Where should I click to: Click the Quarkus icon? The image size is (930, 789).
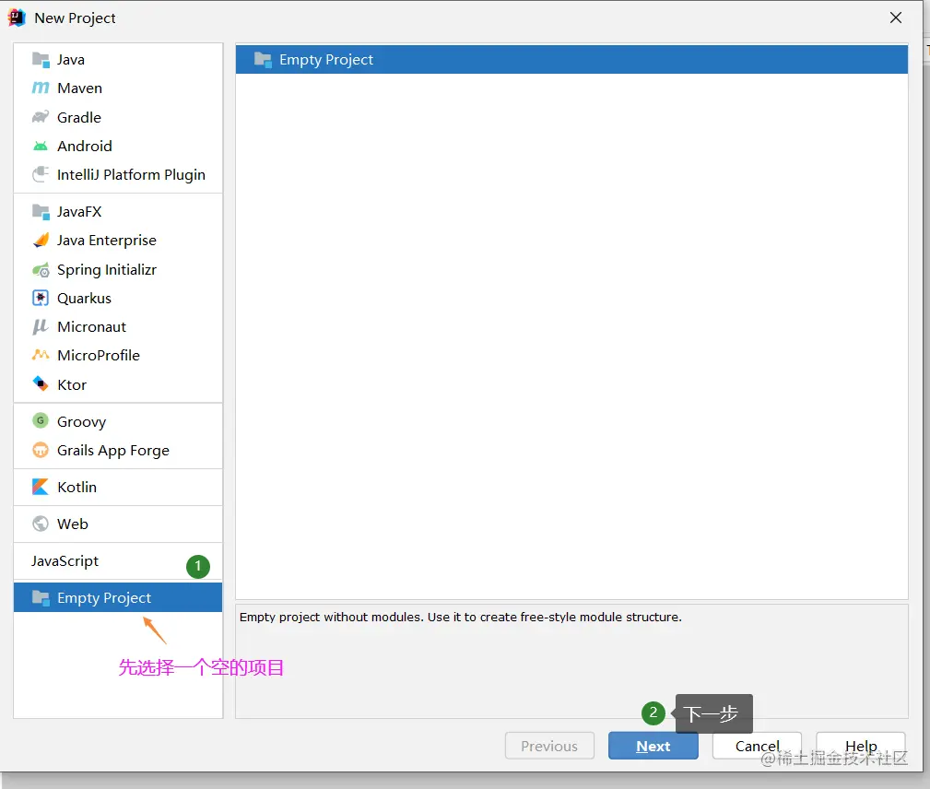[x=41, y=298]
